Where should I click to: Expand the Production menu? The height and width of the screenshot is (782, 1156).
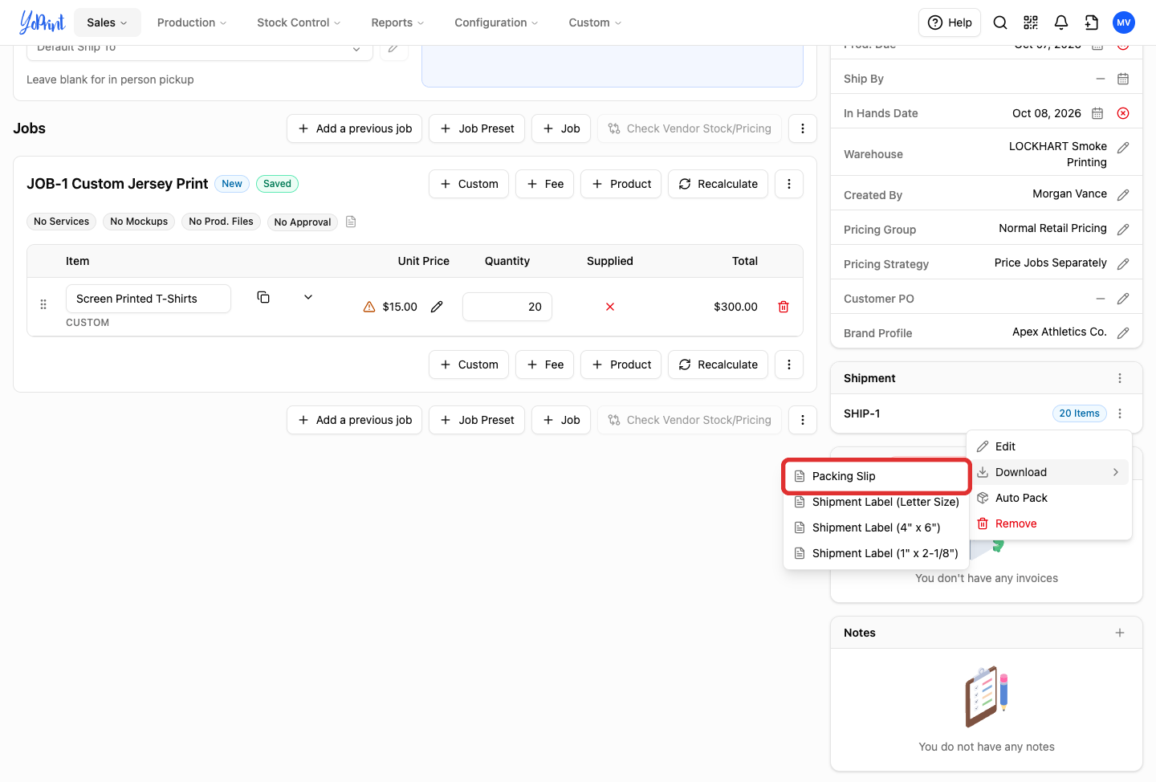pyautogui.click(x=192, y=22)
